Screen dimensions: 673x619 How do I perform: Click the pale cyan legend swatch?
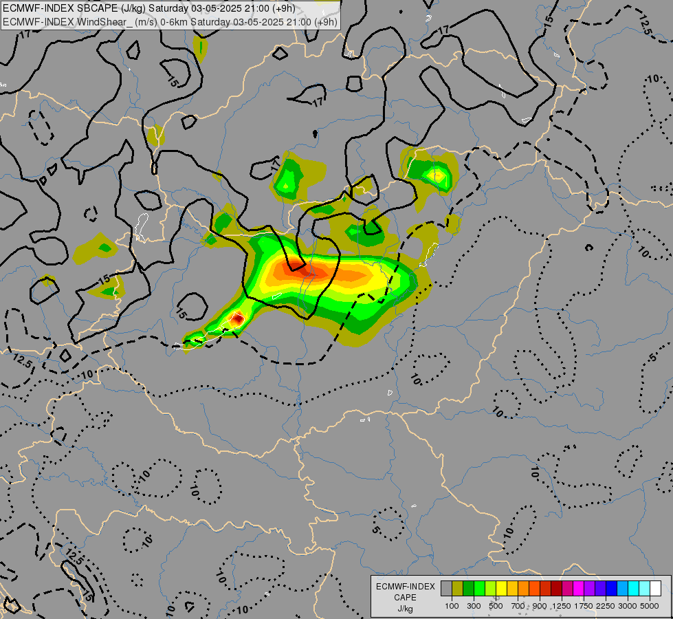click(644, 588)
